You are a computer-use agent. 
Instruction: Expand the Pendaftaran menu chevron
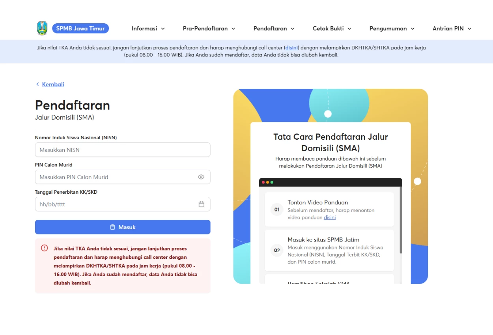tap(293, 29)
